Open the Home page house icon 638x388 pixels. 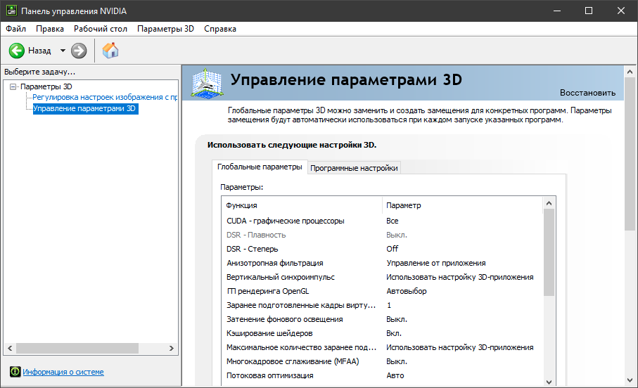110,51
